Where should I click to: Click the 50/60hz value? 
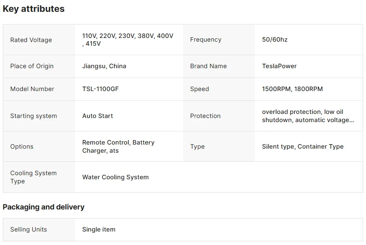tap(275, 40)
